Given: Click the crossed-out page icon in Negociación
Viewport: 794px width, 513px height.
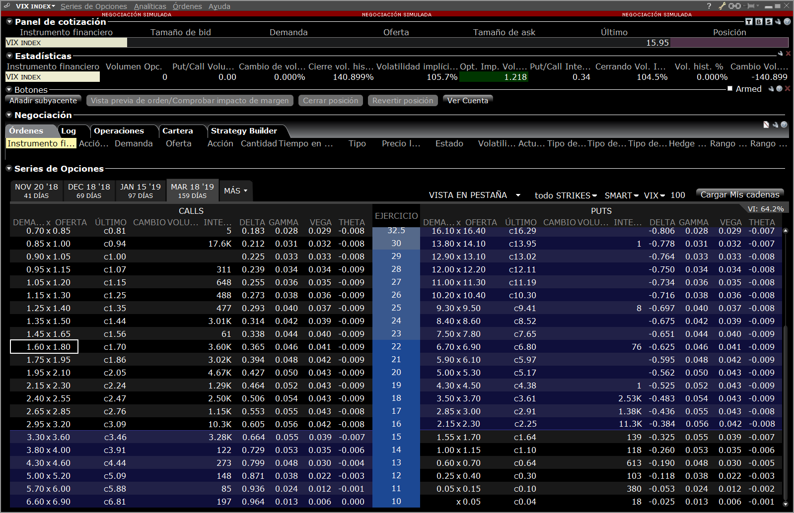Looking at the screenshot, I should [x=766, y=125].
